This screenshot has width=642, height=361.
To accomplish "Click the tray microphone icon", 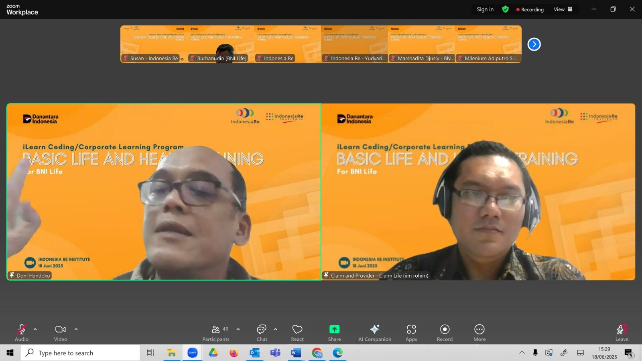I will click(535, 353).
